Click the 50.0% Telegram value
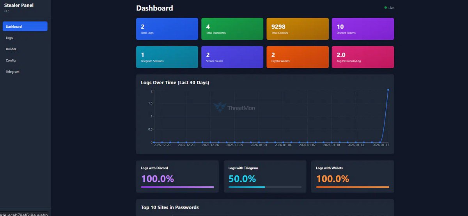The image size is (468, 216). click(242, 179)
